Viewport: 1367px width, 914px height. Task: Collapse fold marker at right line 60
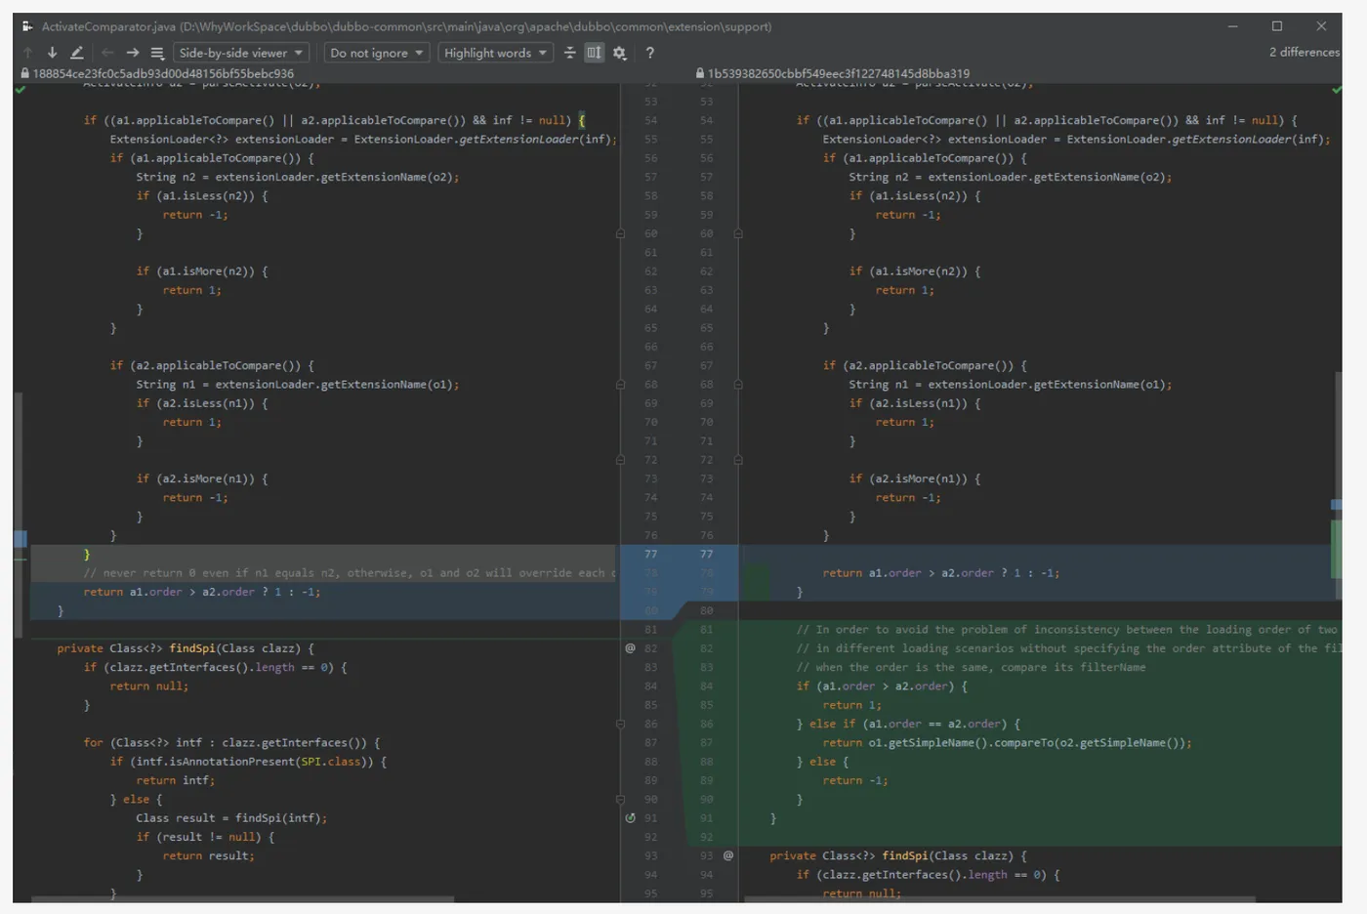pos(738,233)
